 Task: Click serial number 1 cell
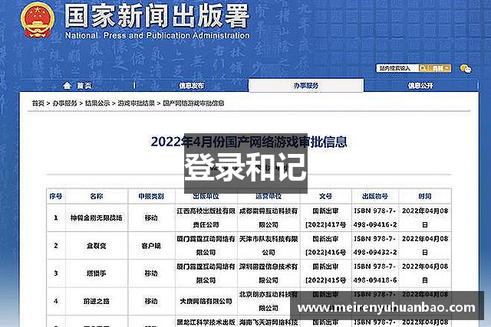coord(56,218)
